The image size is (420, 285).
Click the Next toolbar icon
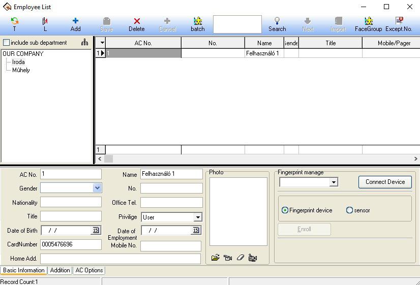pyautogui.click(x=308, y=21)
